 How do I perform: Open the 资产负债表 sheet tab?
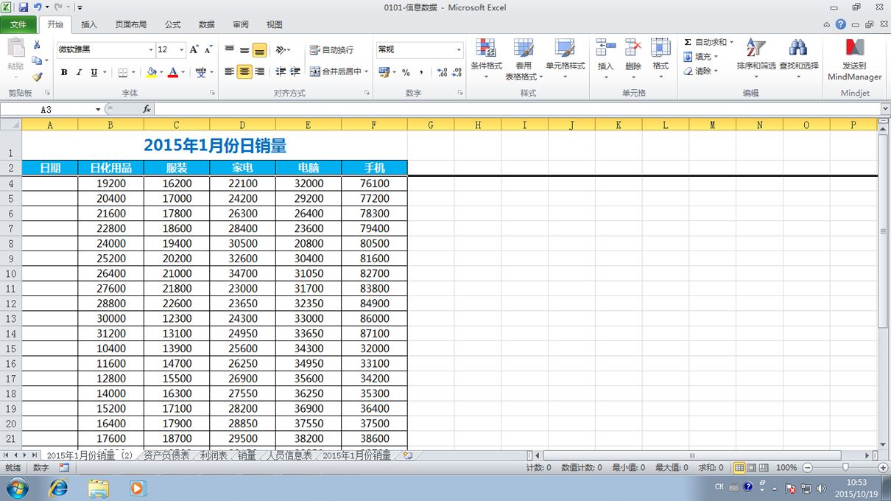[x=166, y=456]
